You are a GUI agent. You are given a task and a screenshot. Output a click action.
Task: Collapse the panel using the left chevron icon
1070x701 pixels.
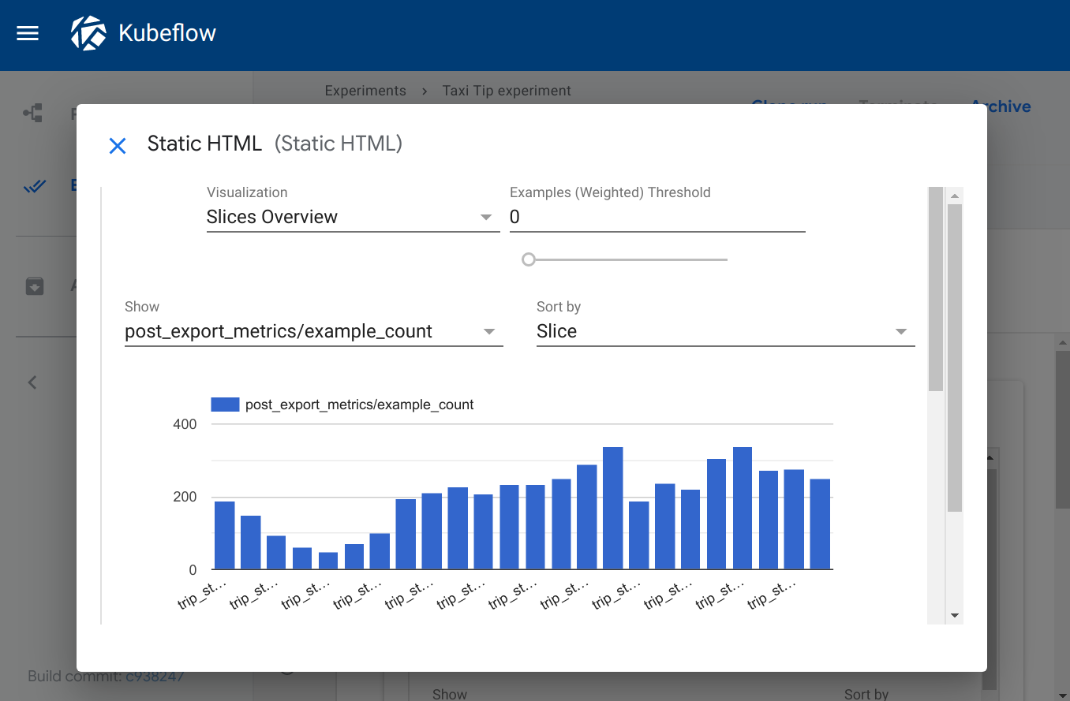coord(32,382)
